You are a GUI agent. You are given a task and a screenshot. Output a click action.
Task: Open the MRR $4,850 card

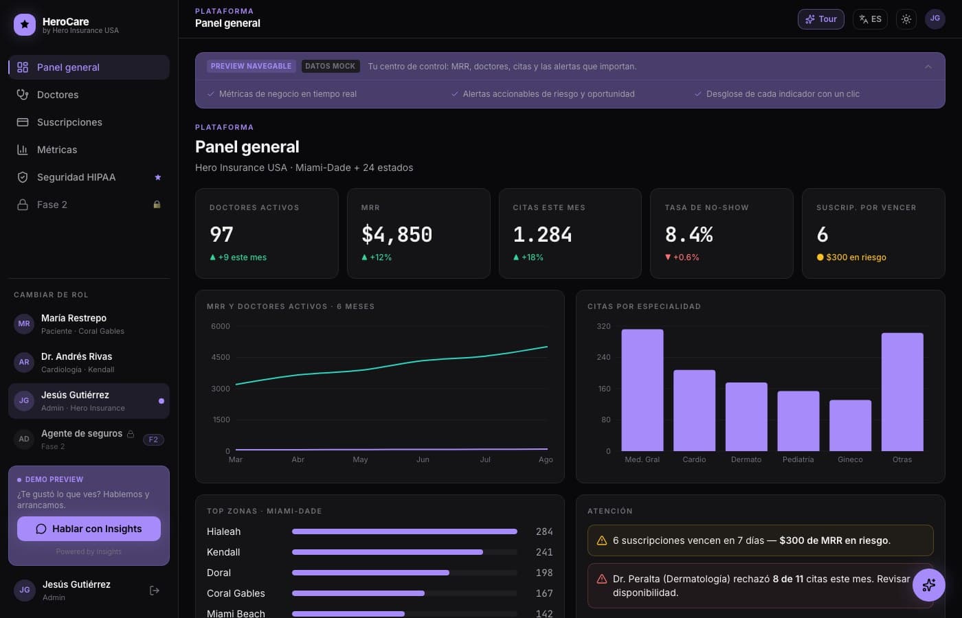click(418, 233)
